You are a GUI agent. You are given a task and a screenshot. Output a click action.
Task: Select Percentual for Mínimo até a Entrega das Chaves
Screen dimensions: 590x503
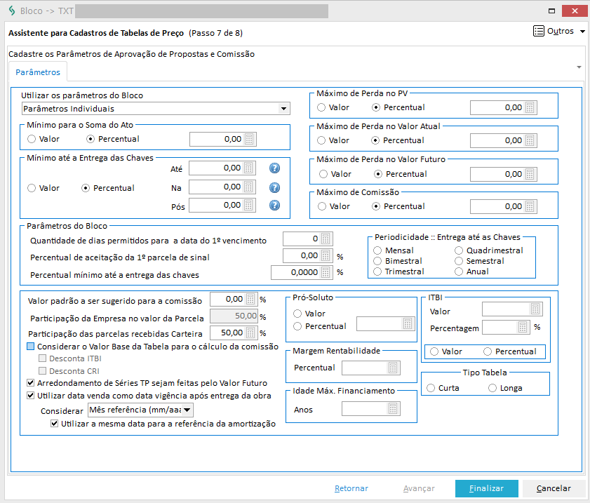coord(86,188)
